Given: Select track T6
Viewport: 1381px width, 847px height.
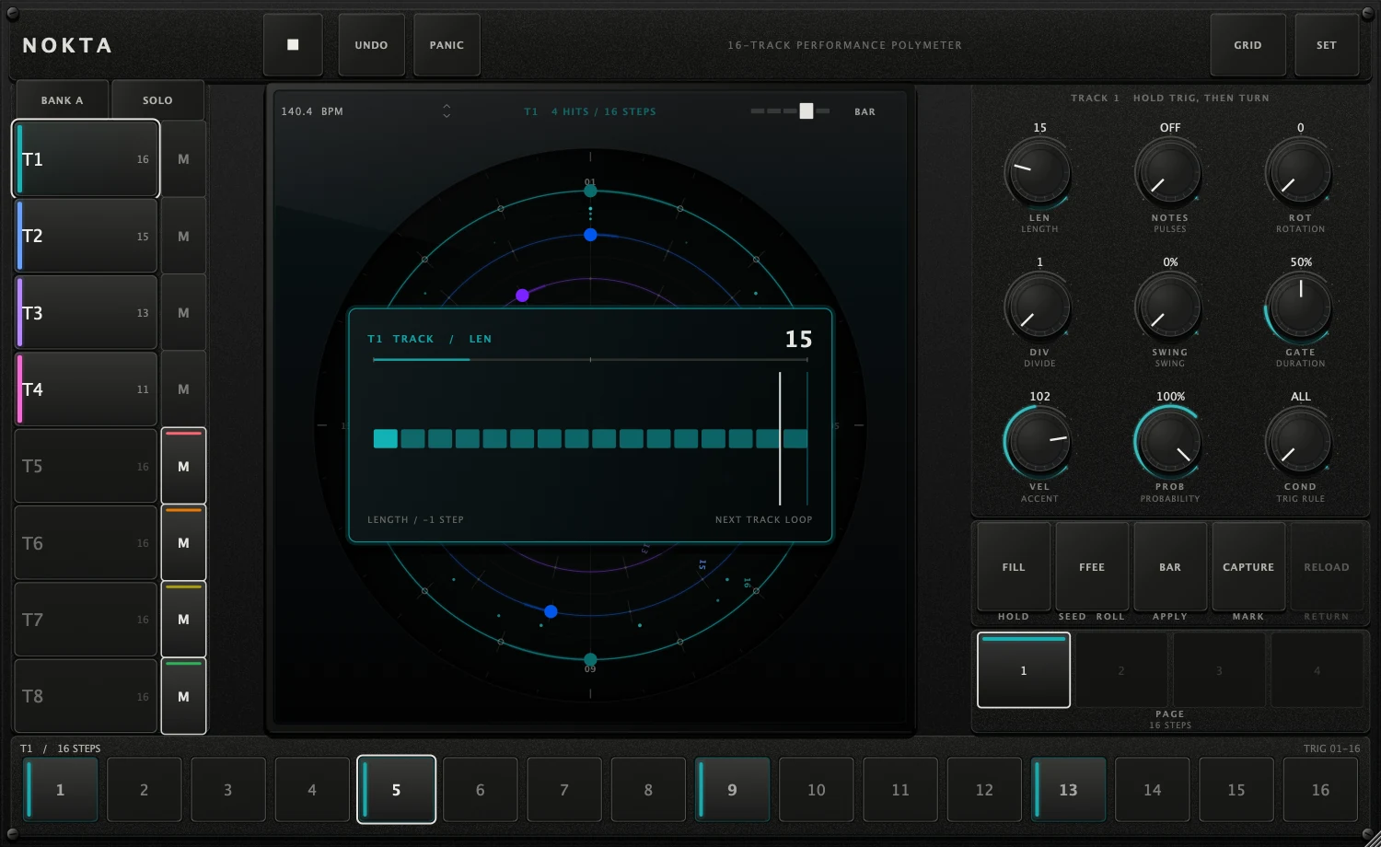Looking at the screenshot, I should [x=86, y=543].
